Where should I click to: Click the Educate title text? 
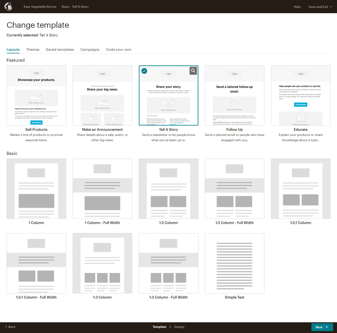pyautogui.click(x=301, y=130)
